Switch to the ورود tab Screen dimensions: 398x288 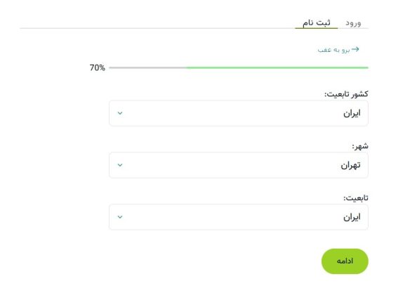[x=353, y=23]
